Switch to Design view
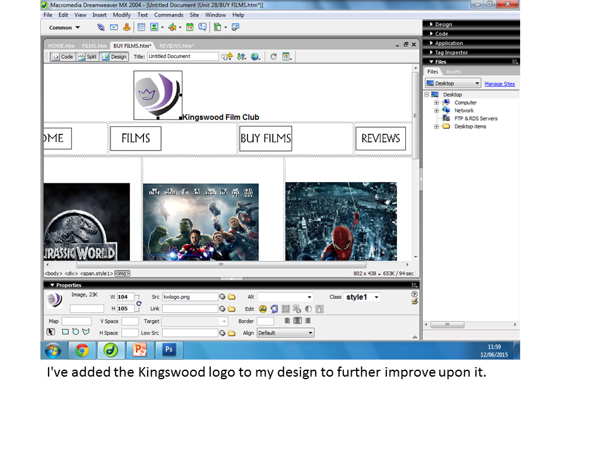The height and width of the screenshot is (455, 606). (114, 56)
